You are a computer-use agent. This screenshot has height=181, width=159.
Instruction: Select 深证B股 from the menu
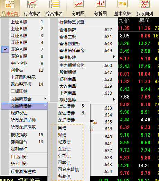tap(25, 43)
